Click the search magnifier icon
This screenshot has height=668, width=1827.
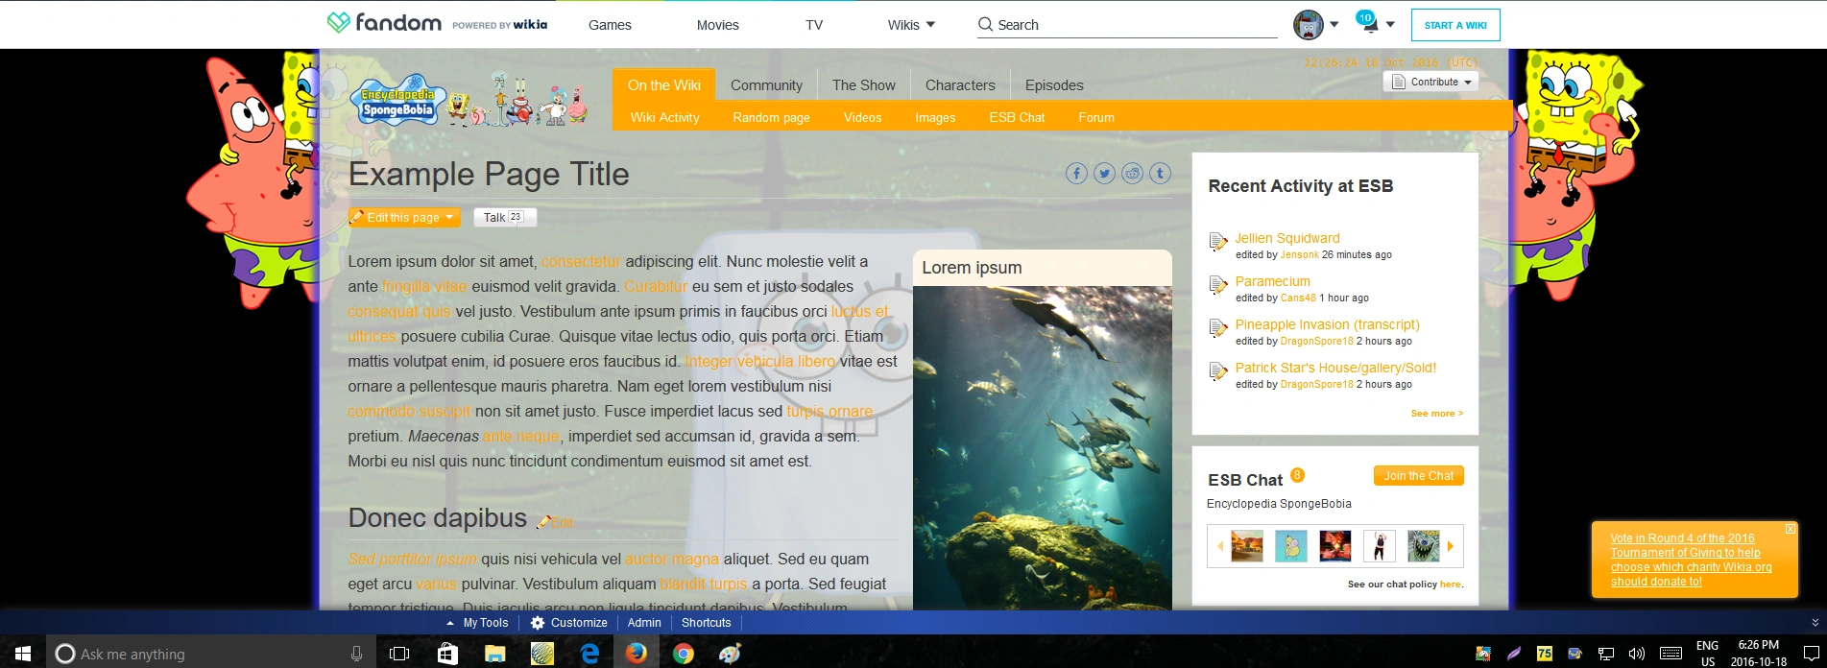985,25
